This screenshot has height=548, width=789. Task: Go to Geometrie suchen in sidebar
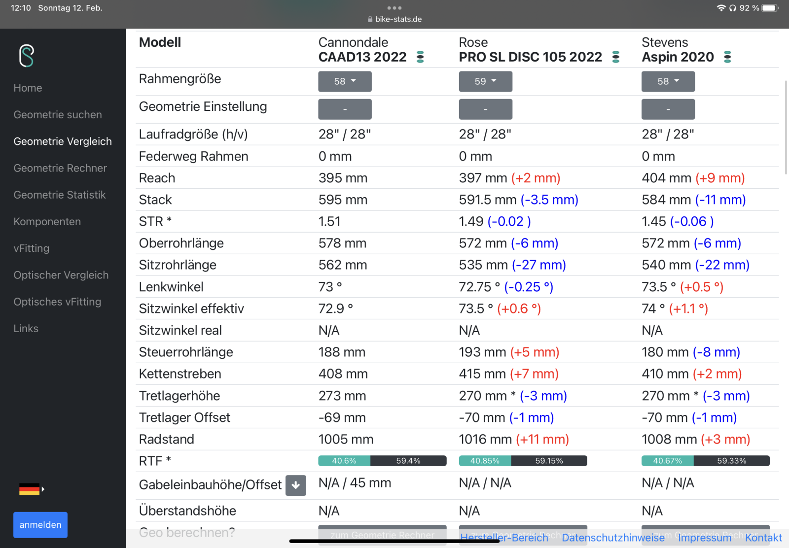(58, 115)
